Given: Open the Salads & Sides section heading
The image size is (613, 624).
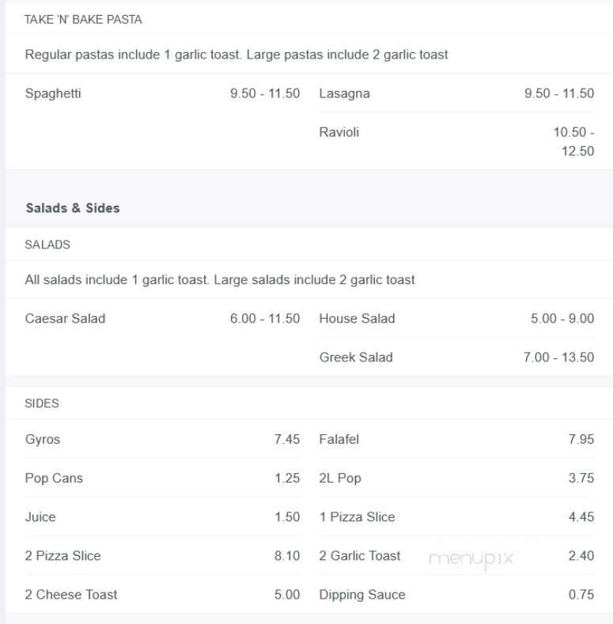Looking at the screenshot, I should pyautogui.click(x=73, y=208).
